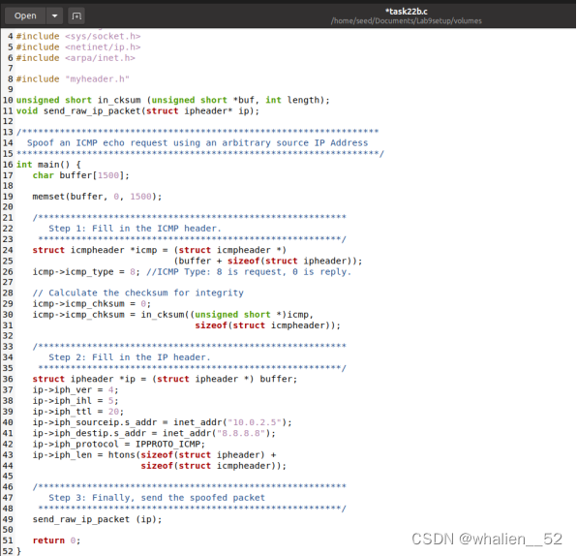
Task: Click the 'icmp->icmp_chksum = in_cksum(' line 30
Action: click(x=173, y=315)
